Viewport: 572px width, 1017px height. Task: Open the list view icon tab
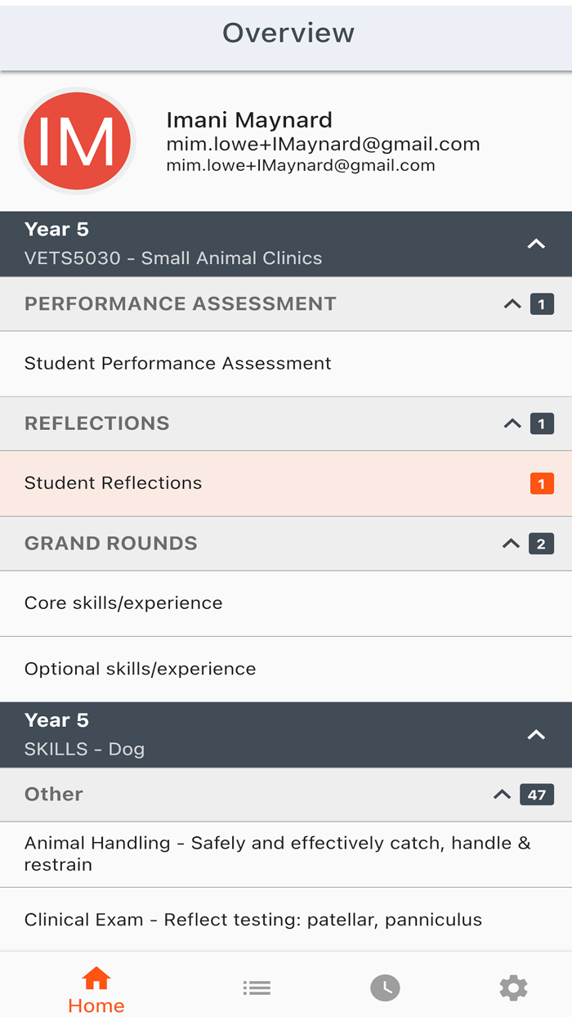257,988
